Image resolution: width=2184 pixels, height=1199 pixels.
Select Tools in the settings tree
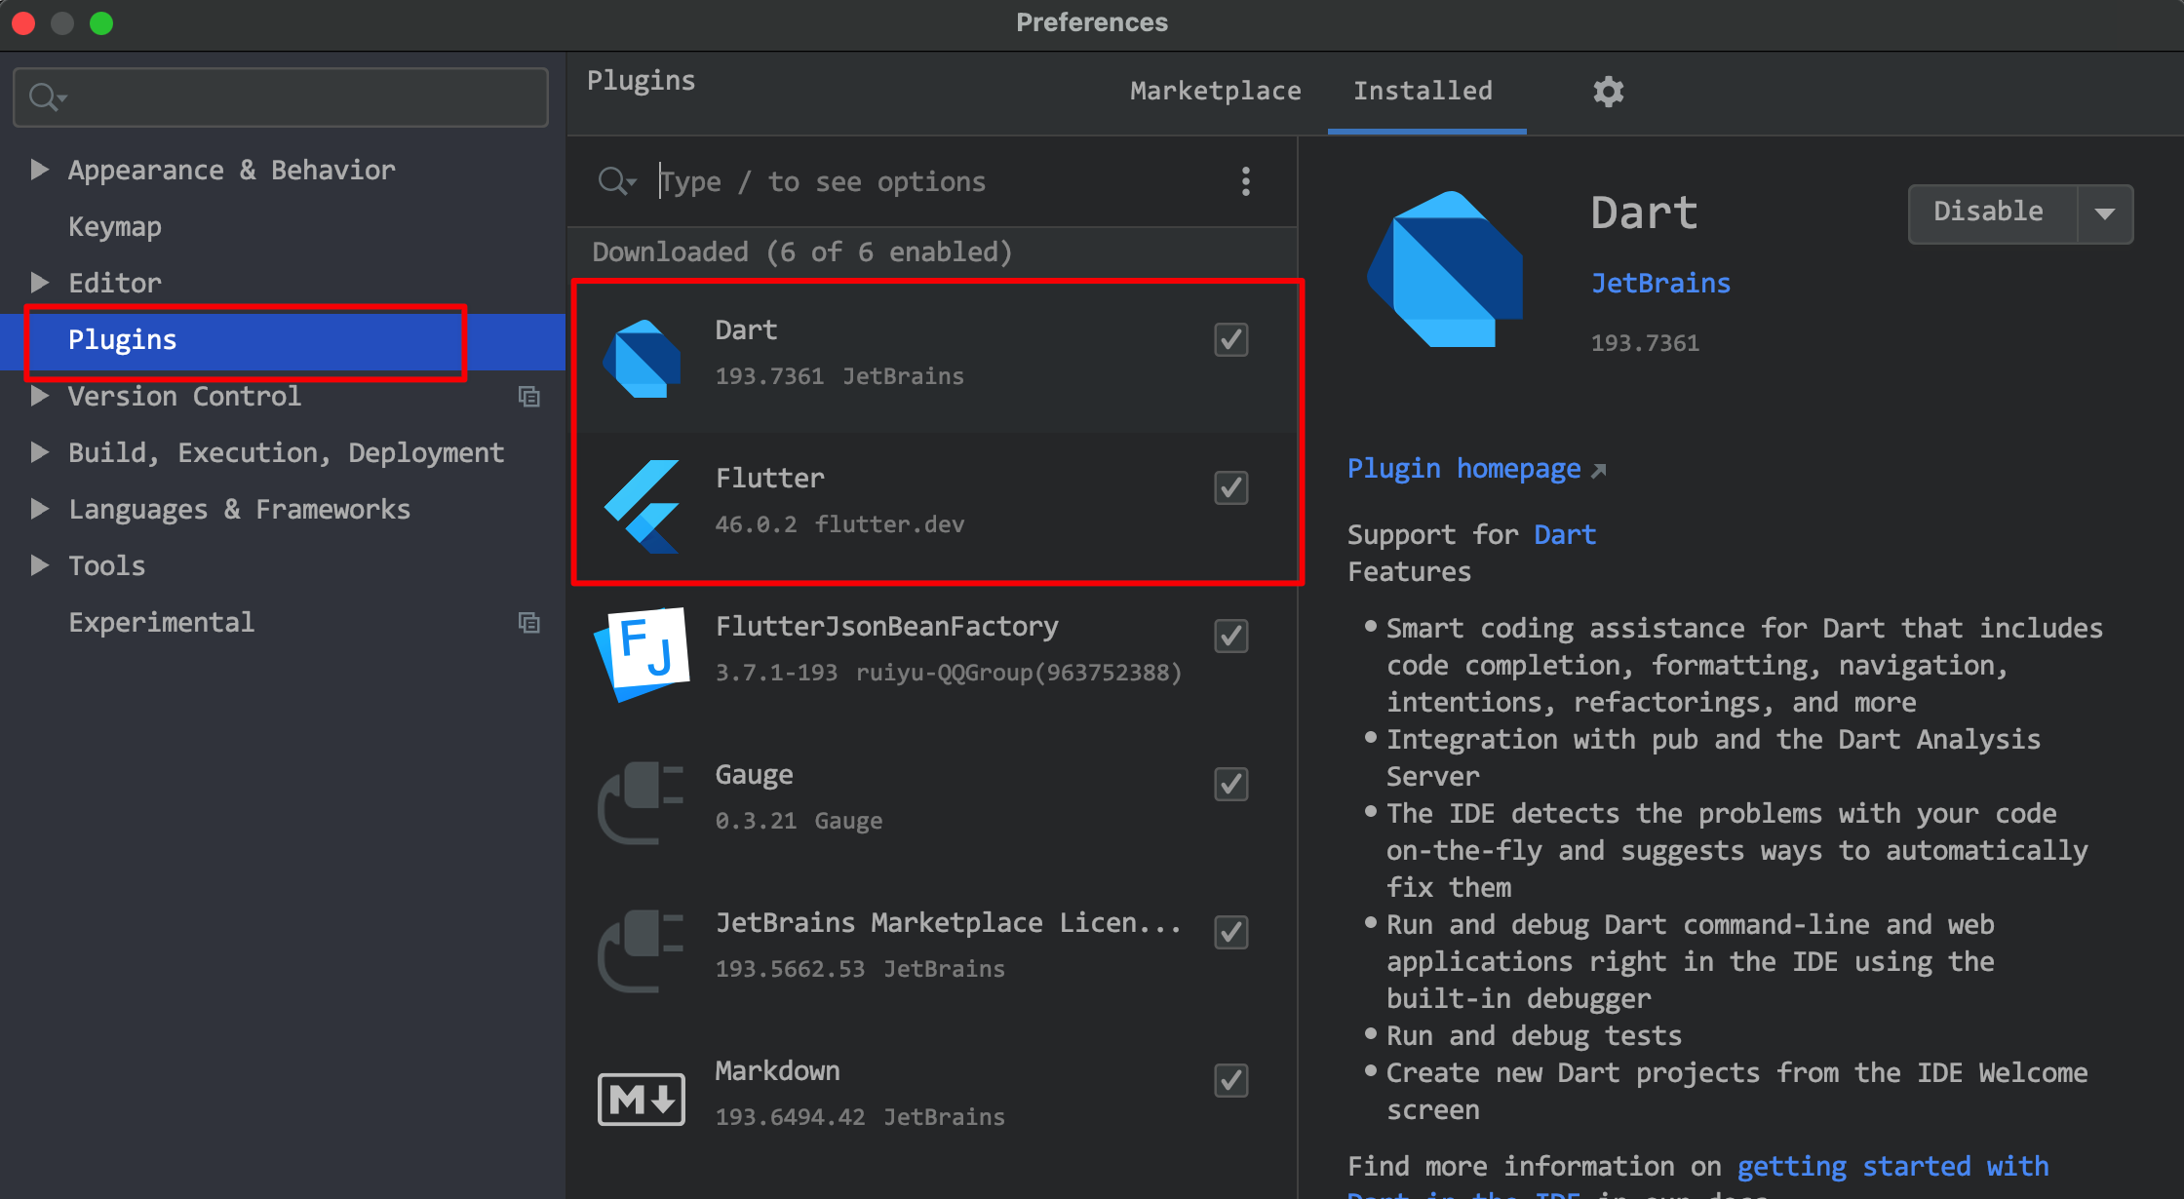[106, 565]
